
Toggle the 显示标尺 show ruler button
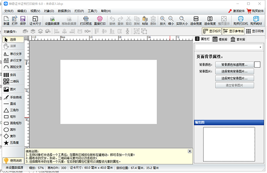click(x=212, y=31)
